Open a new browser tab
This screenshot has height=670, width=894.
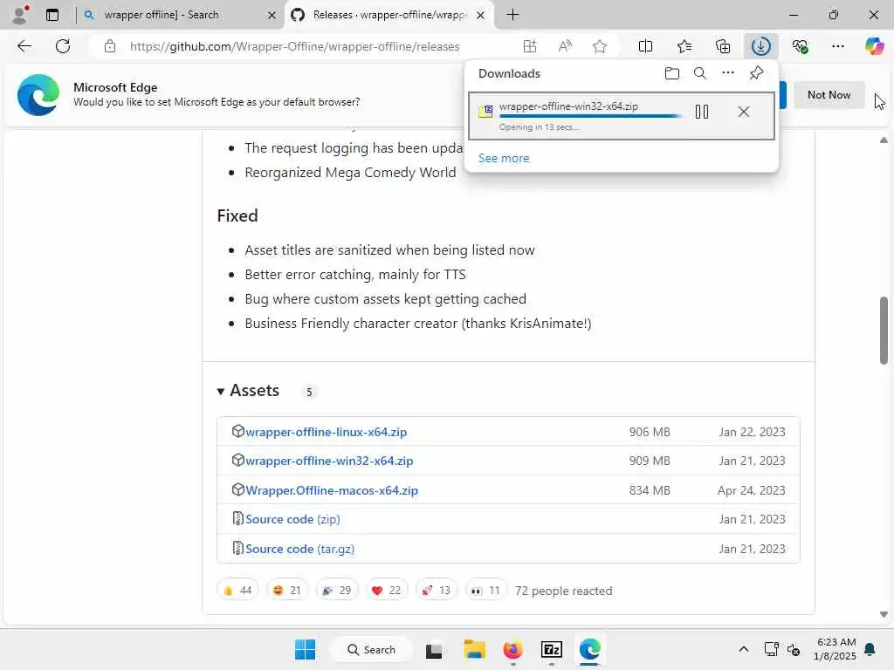(x=512, y=15)
